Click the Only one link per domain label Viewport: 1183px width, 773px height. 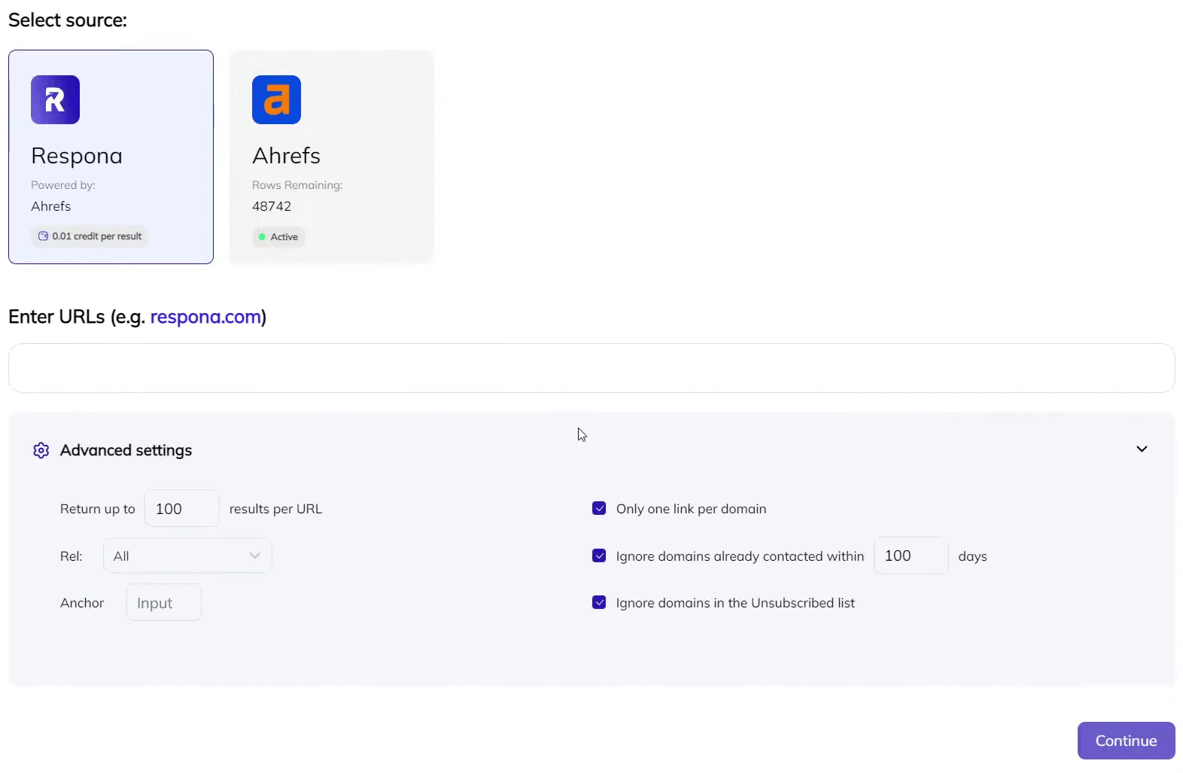point(691,509)
